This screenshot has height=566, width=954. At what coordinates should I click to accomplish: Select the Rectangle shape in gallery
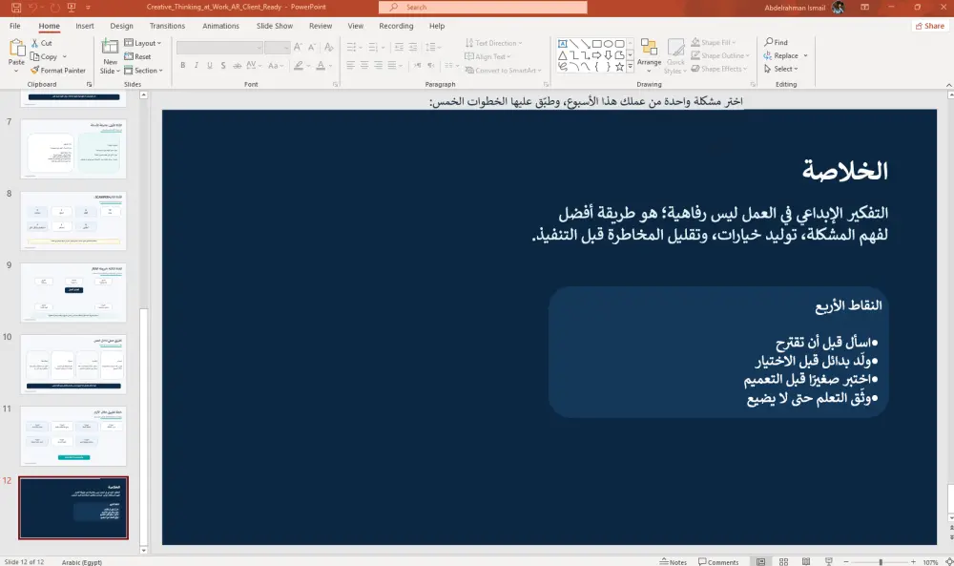[597, 44]
